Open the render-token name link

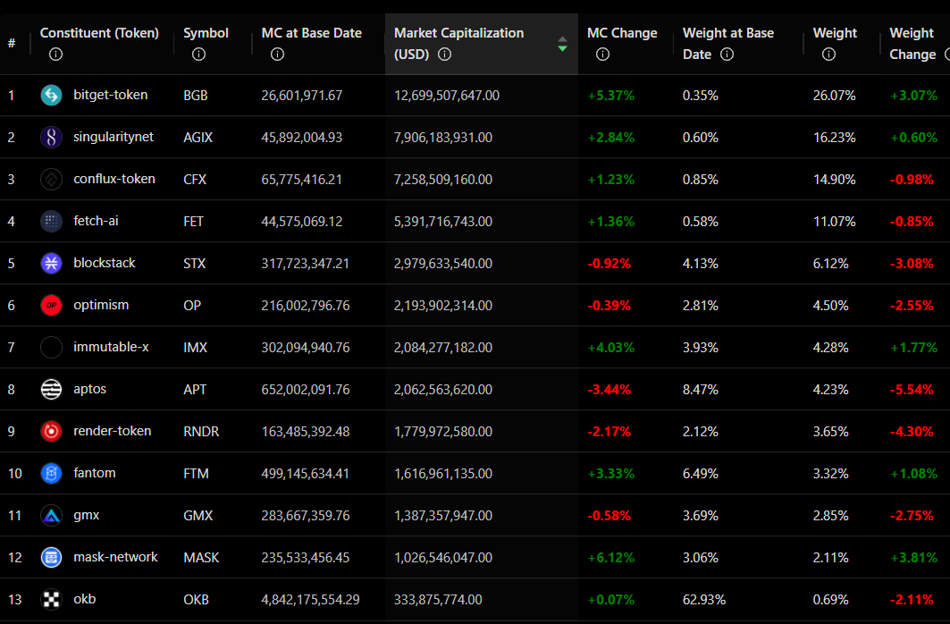point(112,432)
